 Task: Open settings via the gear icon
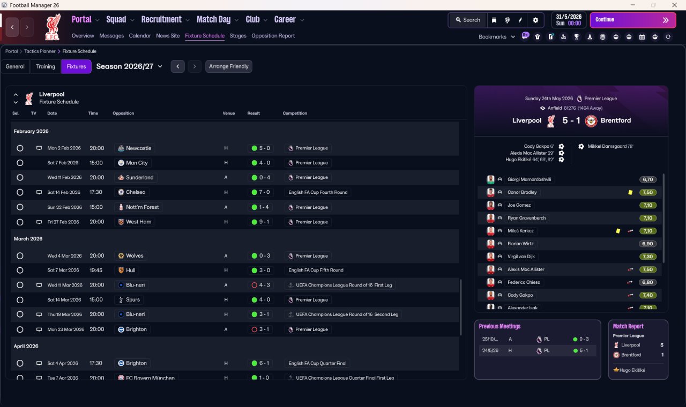[535, 20]
